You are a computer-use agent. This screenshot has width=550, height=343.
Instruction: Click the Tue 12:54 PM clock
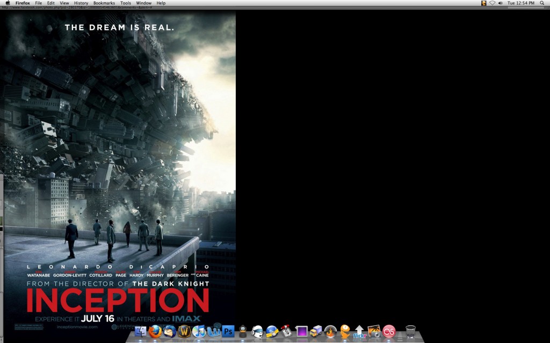[521, 3]
